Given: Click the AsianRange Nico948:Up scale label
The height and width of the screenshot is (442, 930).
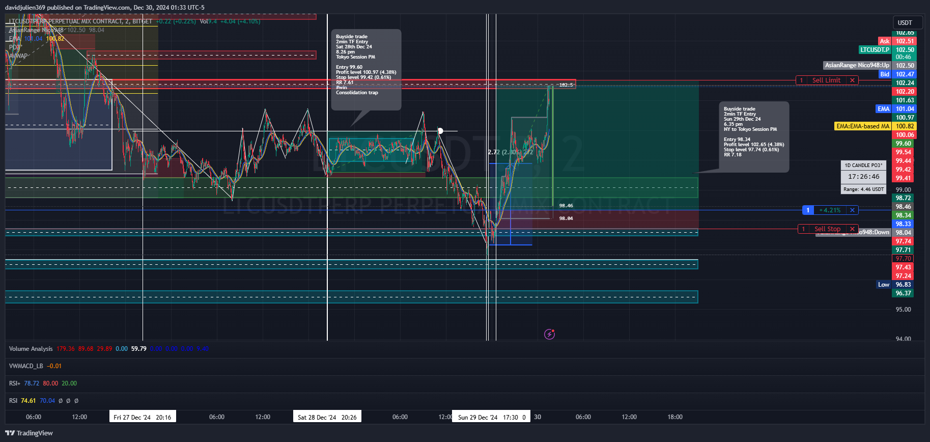Looking at the screenshot, I should [x=857, y=65].
